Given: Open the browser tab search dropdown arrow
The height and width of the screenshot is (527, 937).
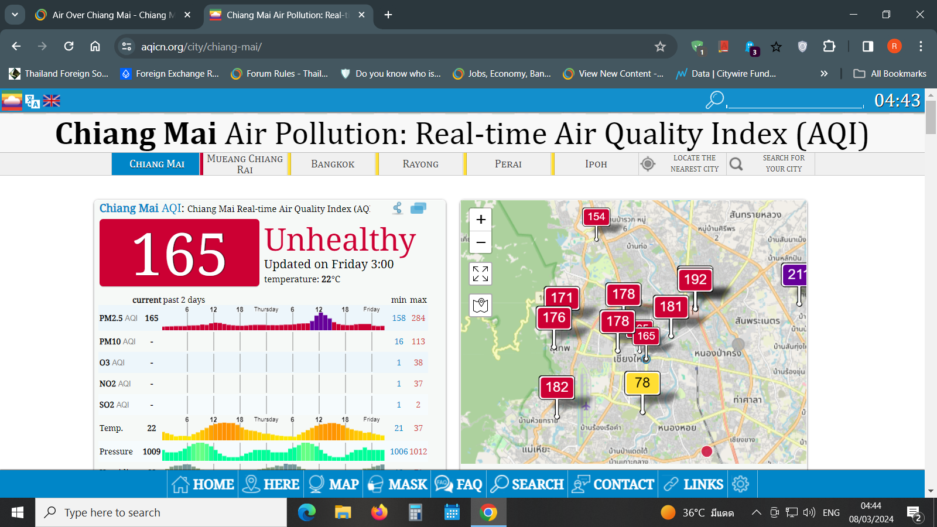Looking at the screenshot, I should (15, 15).
